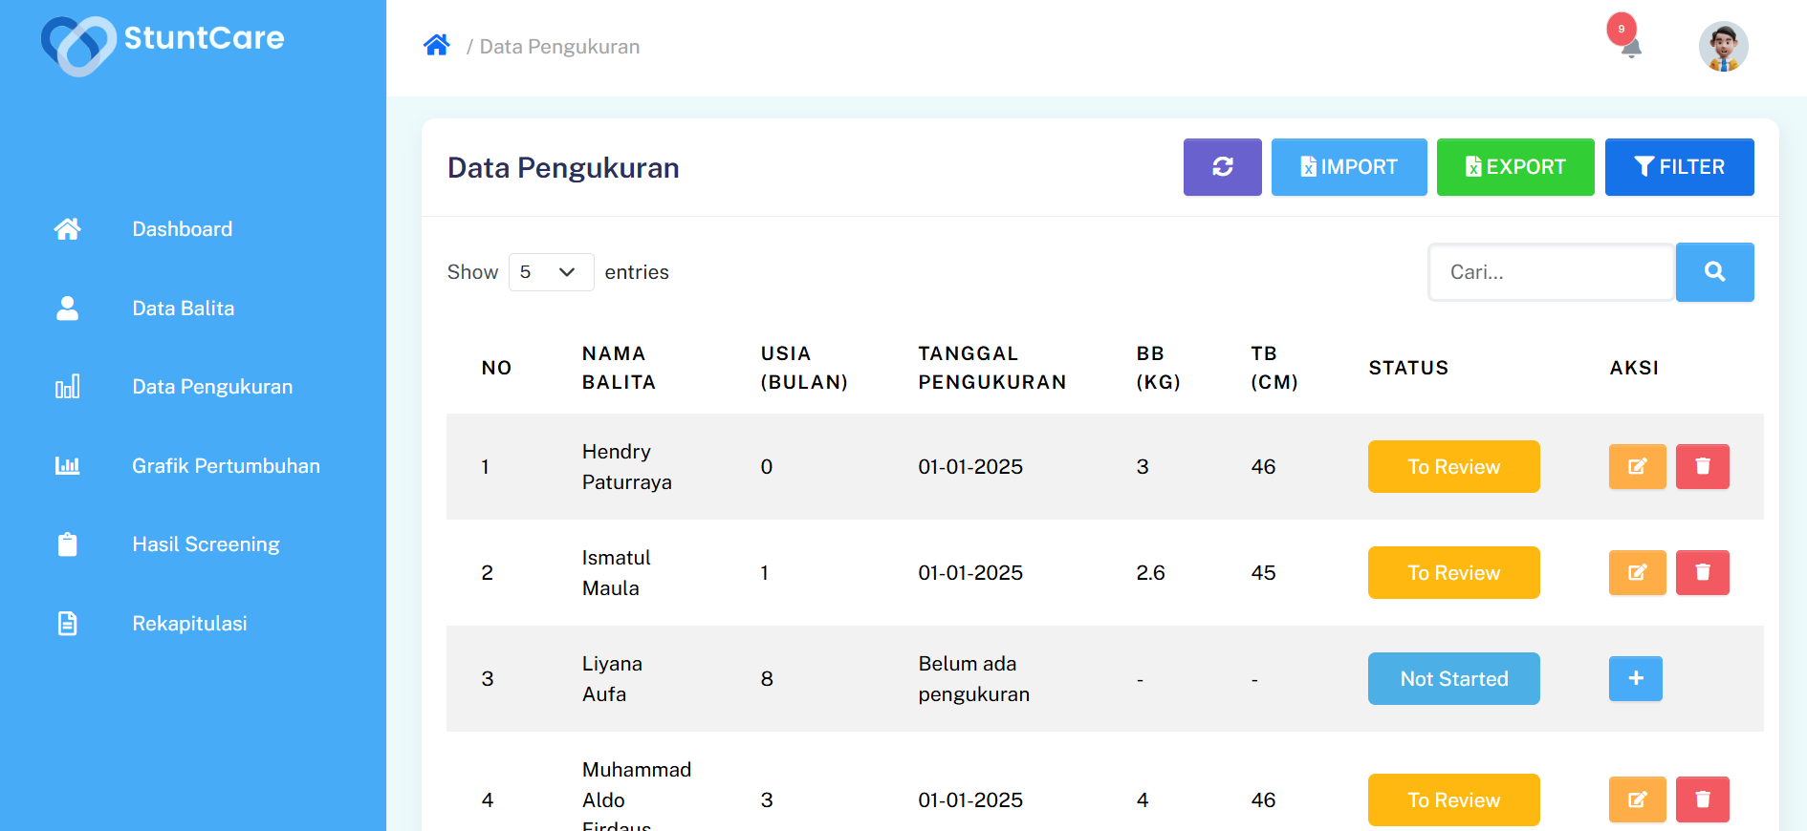Click the USIA (BULAN) column header
This screenshot has width=1807, height=831.
(x=804, y=368)
